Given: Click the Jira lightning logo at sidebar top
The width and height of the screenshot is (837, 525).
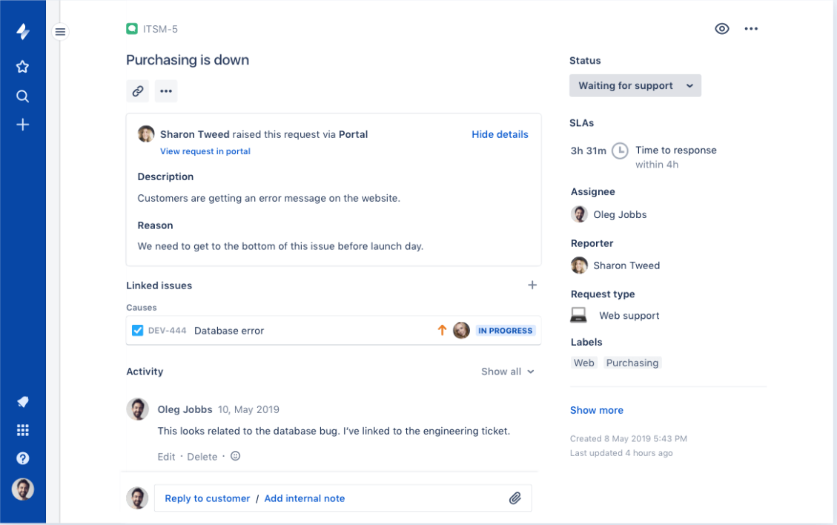Looking at the screenshot, I should [22, 29].
